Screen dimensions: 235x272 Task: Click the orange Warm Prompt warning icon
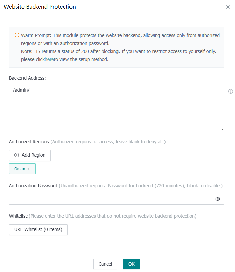(x=17, y=35)
